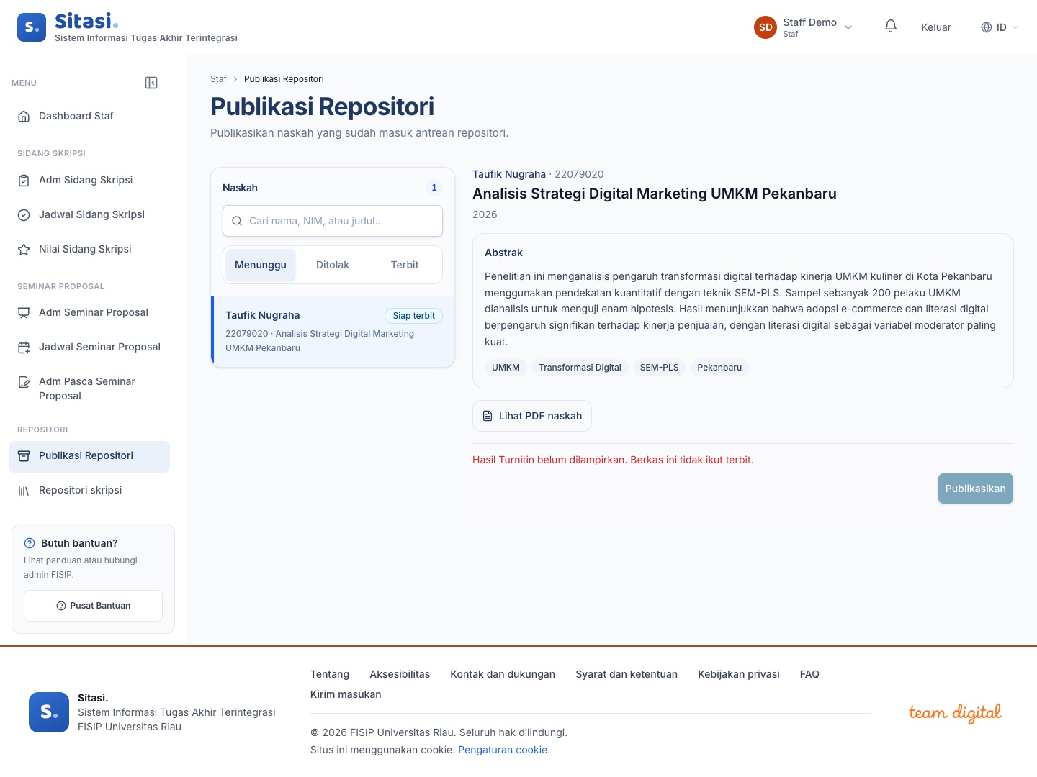Open Kirim masukan footer link
This screenshot has width=1037, height=777.
pyautogui.click(x=346, y=694)
